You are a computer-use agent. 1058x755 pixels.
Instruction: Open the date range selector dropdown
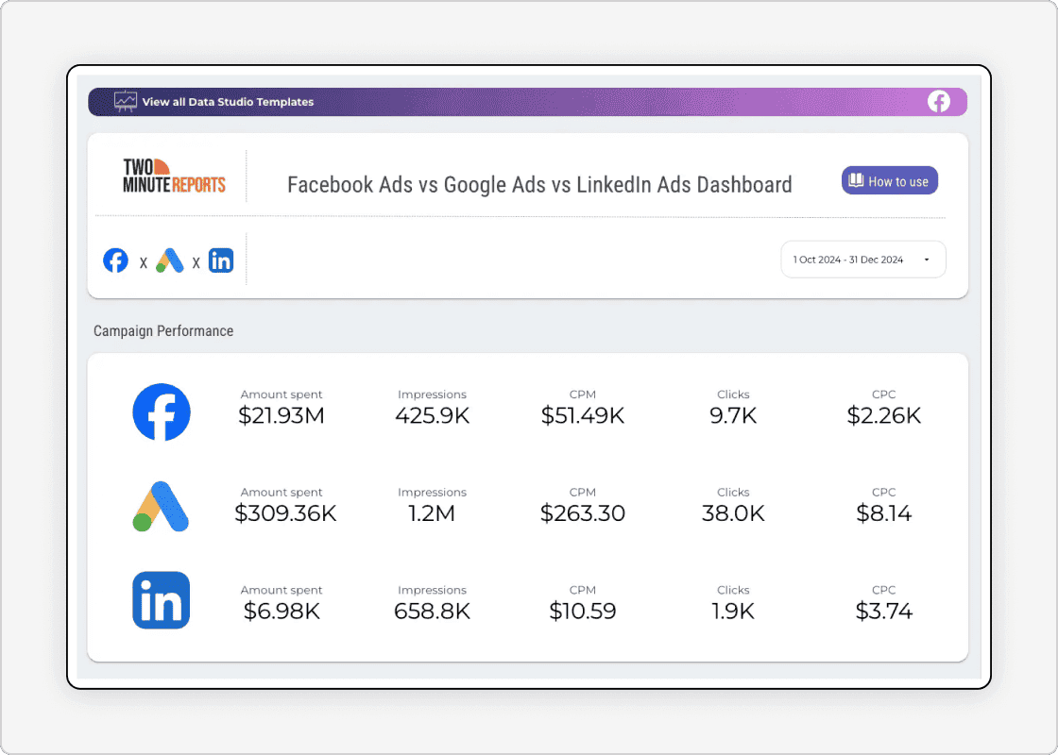862,259
